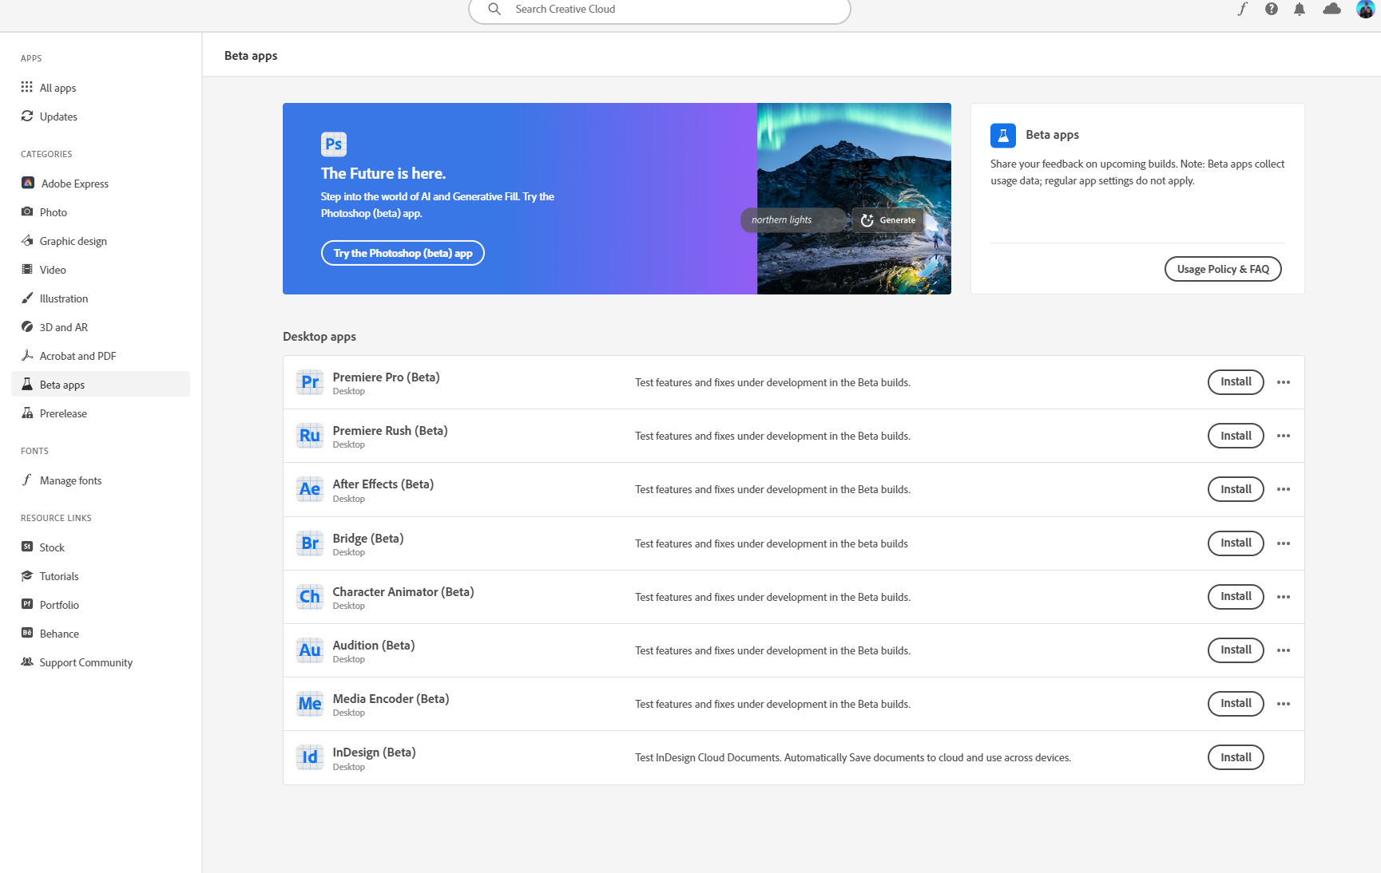1381x873 pixels.
Task: Click the Media Encoder (Beta) app icon
Action: coord(309,703)
